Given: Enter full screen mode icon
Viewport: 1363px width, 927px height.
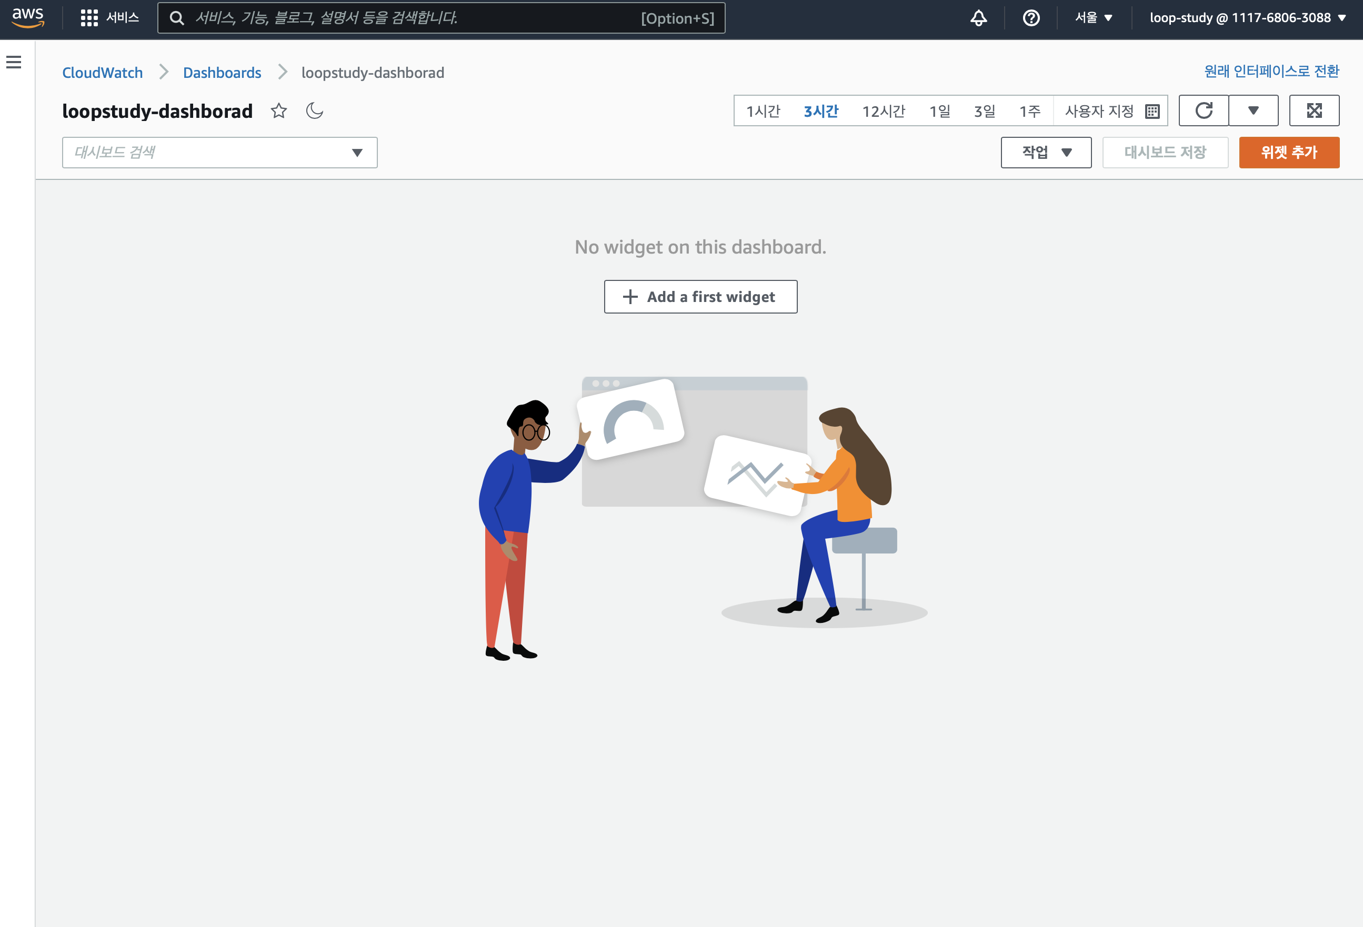Looking at the screenshot, I should point(1314,111).
